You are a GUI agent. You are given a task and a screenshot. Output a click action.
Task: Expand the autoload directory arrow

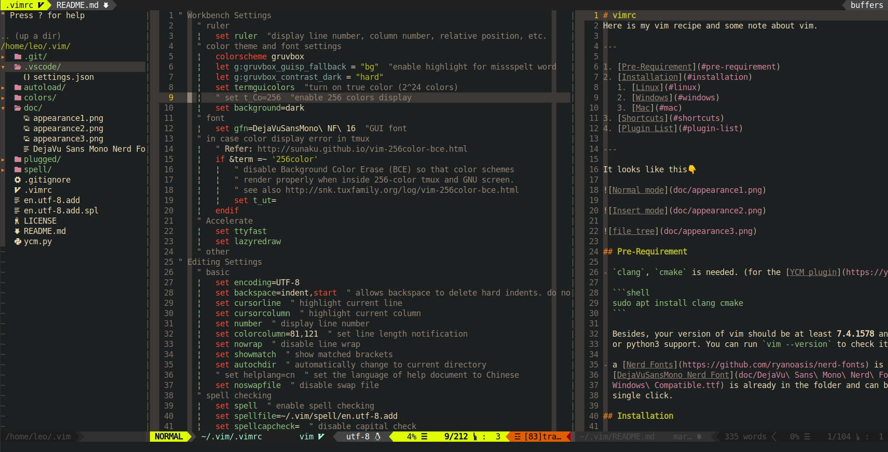pyautogui.click(x=3, y=87)
